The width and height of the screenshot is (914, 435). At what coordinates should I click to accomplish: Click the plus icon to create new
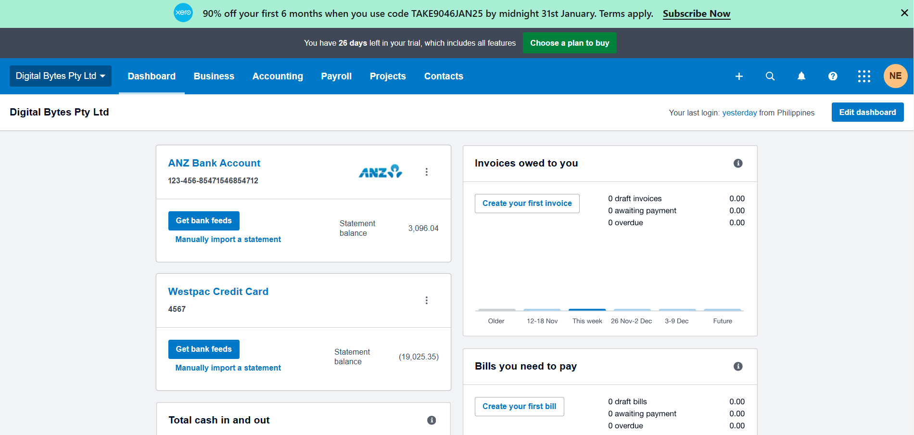coord(739,76)
